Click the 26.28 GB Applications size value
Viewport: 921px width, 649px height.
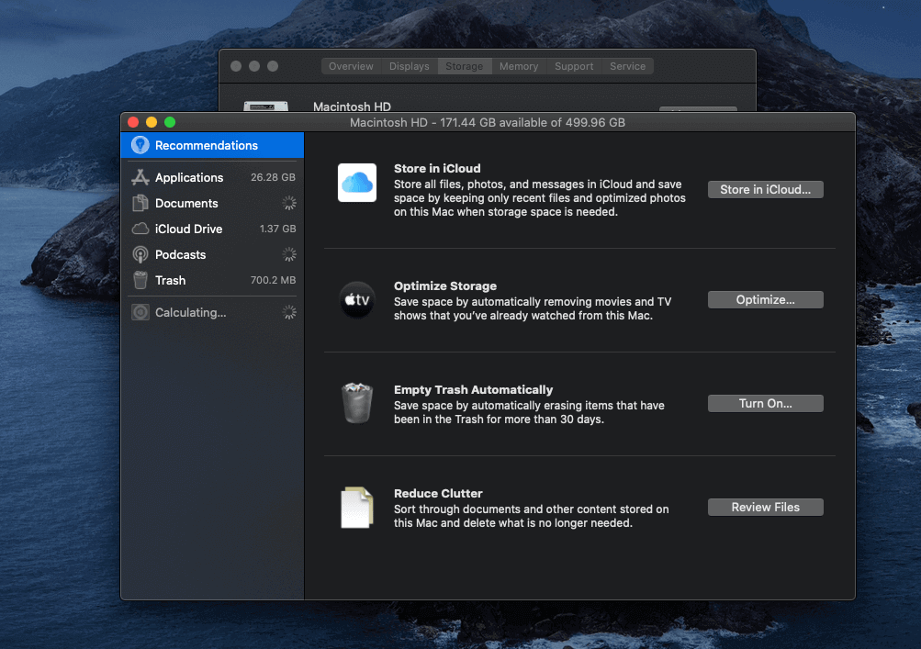click(273, 177)
